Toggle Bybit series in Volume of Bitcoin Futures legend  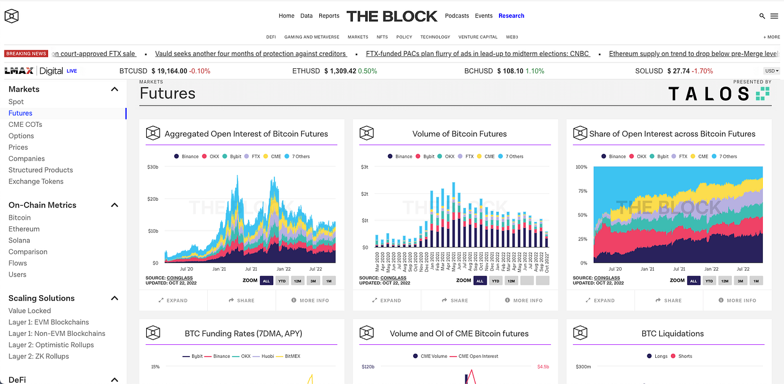(425, 157)
